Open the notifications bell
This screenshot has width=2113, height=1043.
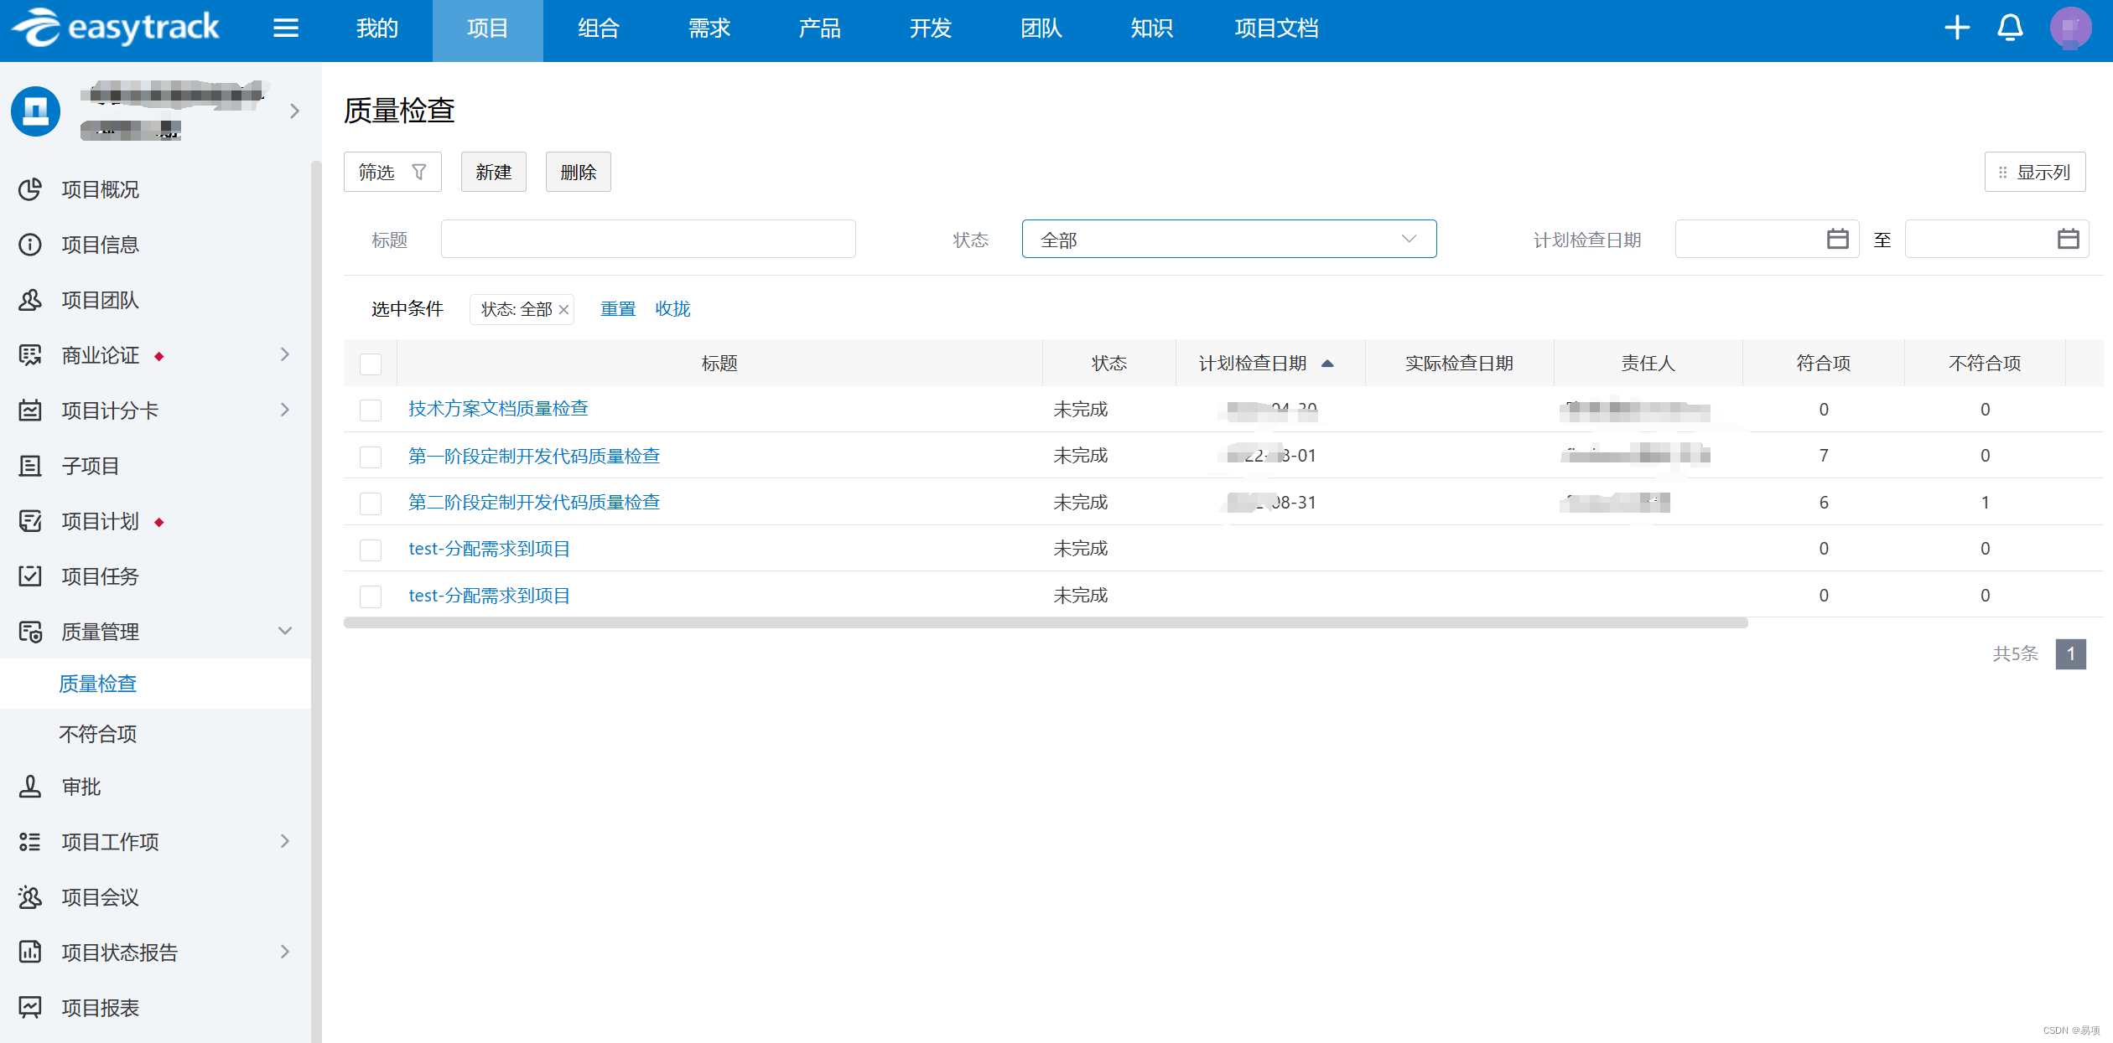[x=2010, y=28]
